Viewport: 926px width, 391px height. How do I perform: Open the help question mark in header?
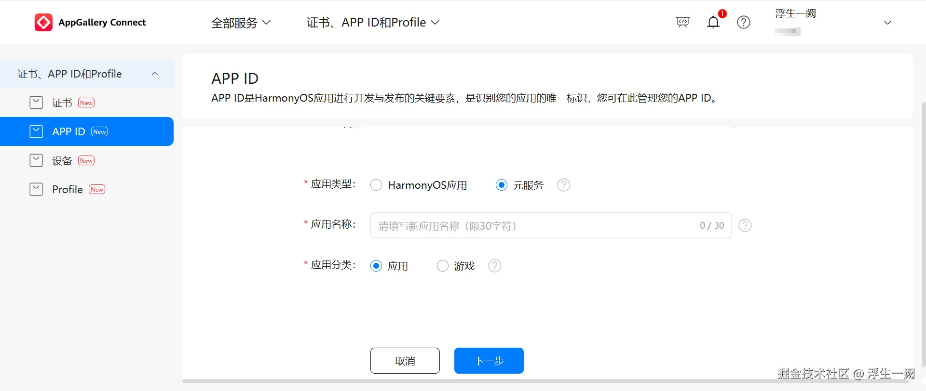pyautogui.click(x=744, y=22)
